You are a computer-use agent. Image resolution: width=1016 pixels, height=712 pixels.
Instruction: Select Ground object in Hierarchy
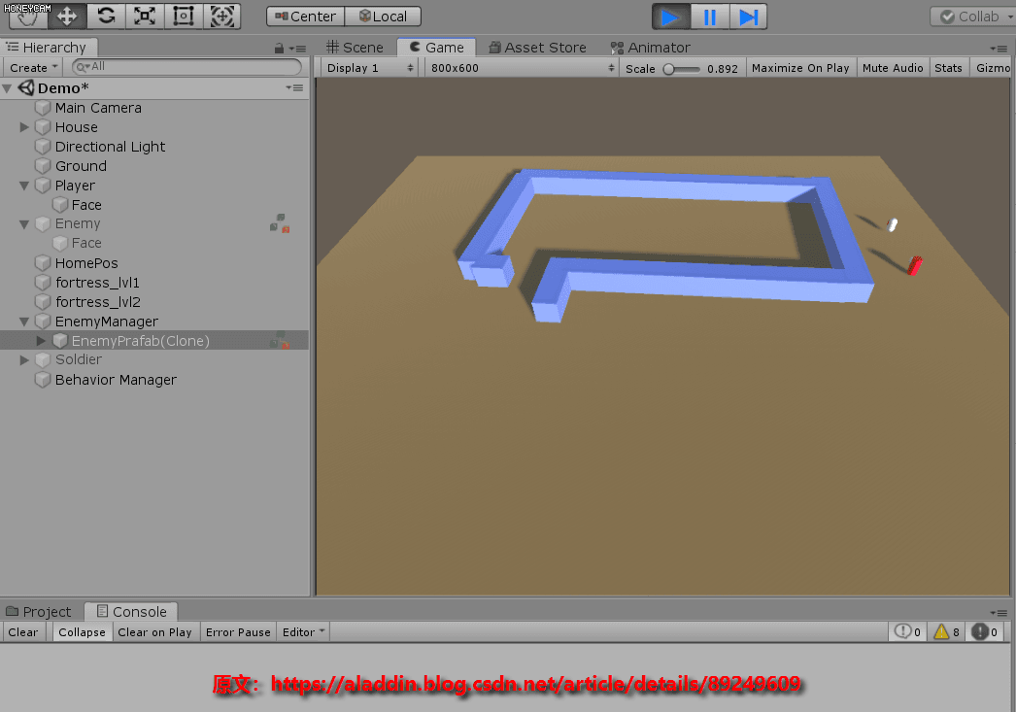coord(81,166)
